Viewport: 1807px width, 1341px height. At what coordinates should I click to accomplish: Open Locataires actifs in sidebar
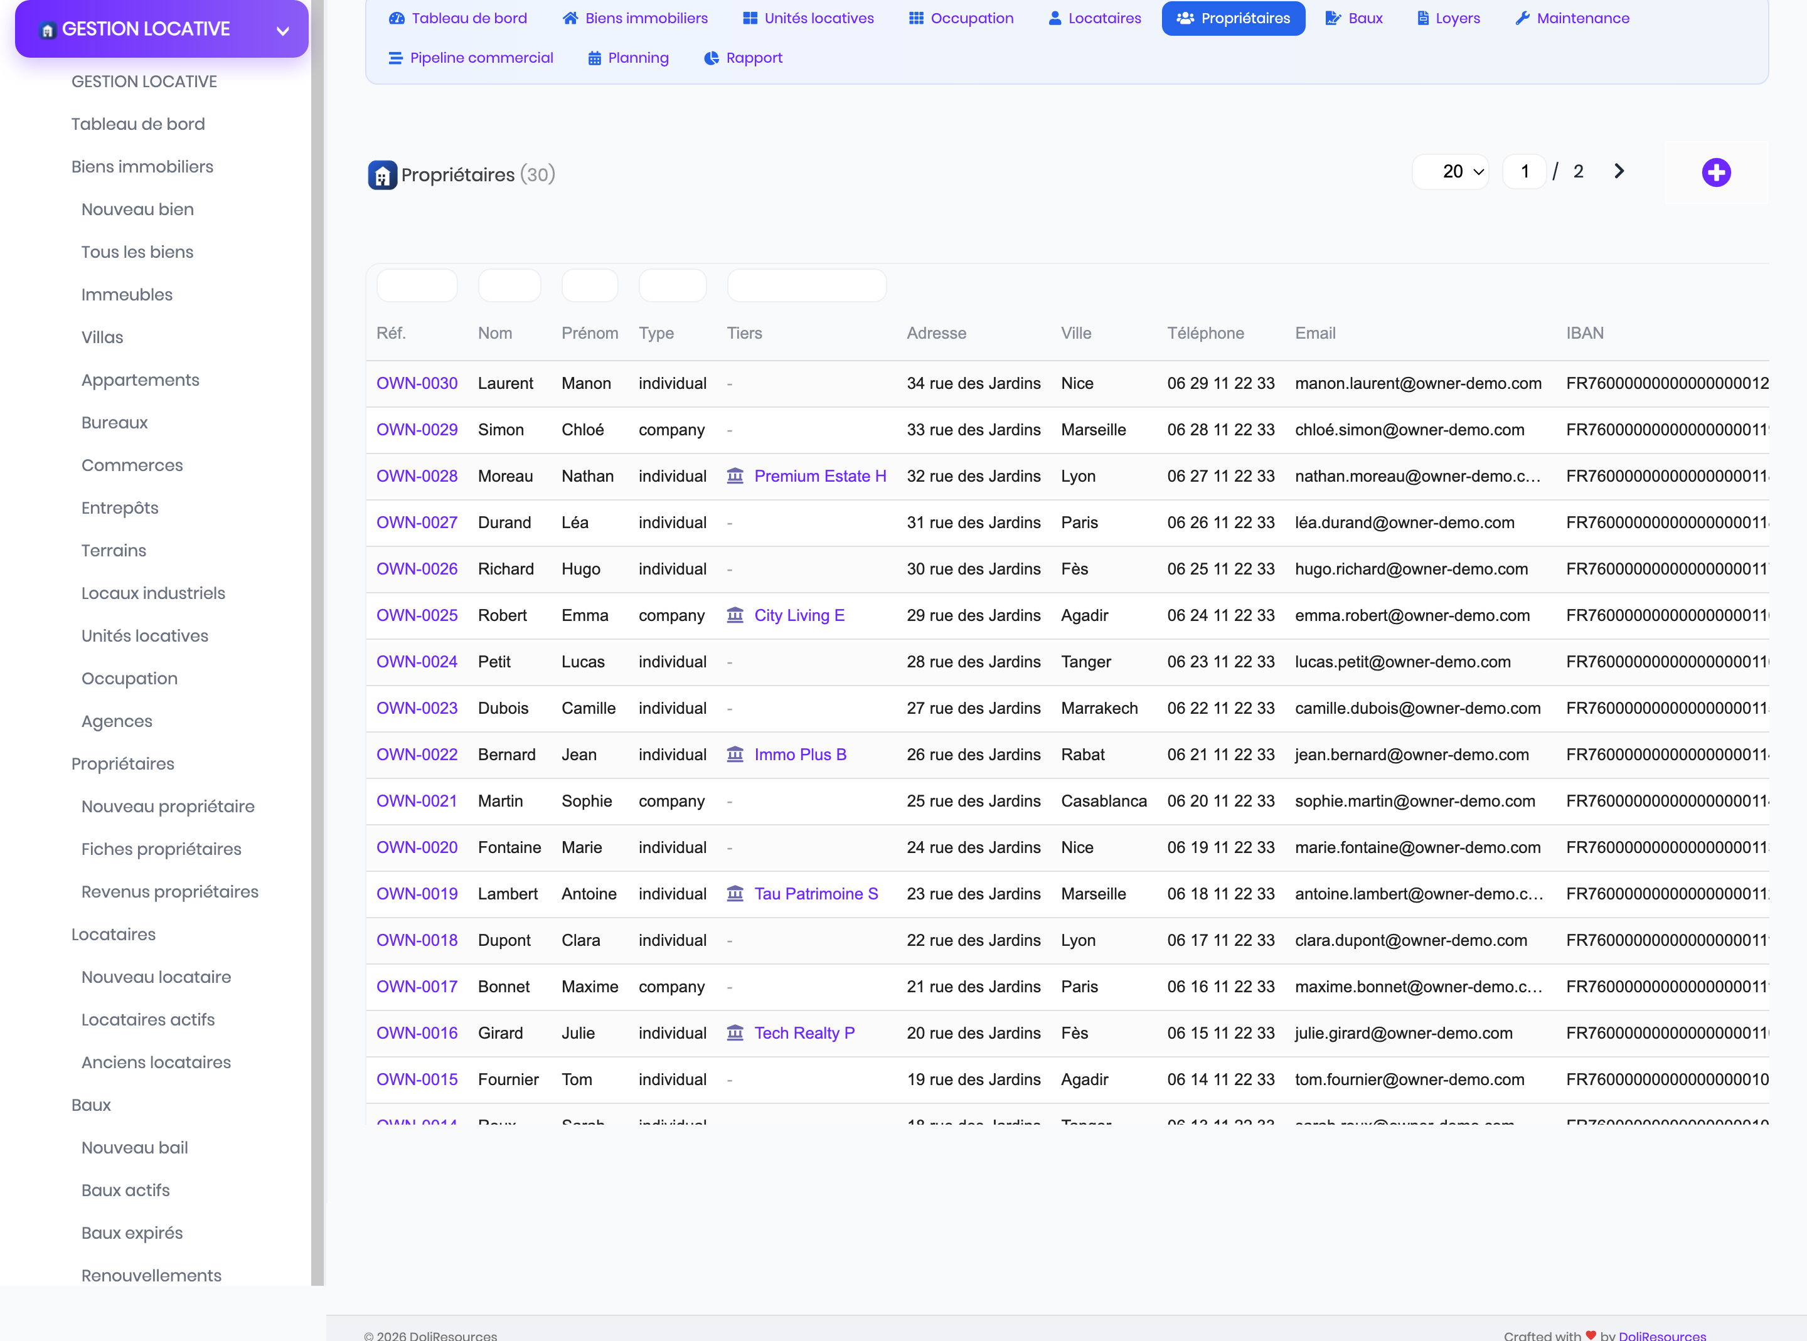[x=147, y=1020]
